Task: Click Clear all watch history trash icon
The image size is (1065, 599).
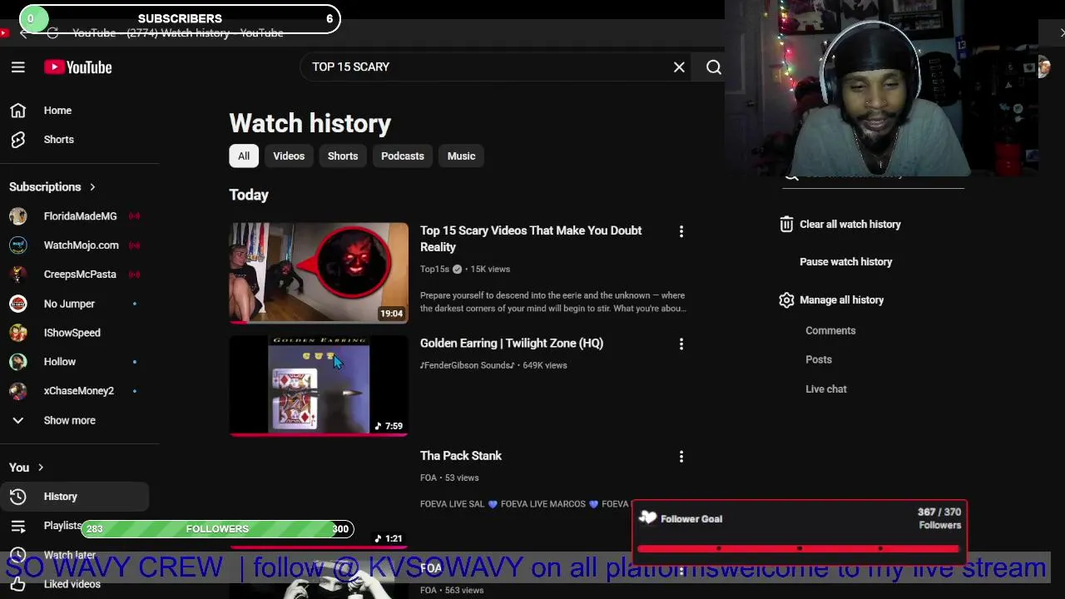Action: click(786, 225)
